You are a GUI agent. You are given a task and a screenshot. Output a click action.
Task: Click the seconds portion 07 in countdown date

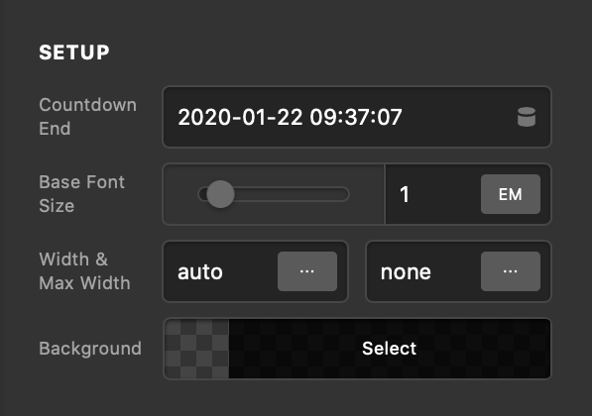390,117
